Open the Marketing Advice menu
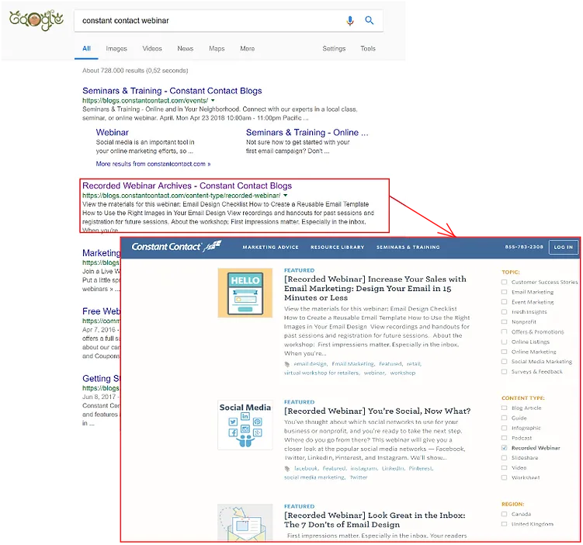Screen dimensions: 583x545 tap(270, 247)
